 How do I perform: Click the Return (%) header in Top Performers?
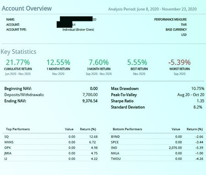pyautogui.click(x=88, y=129)
